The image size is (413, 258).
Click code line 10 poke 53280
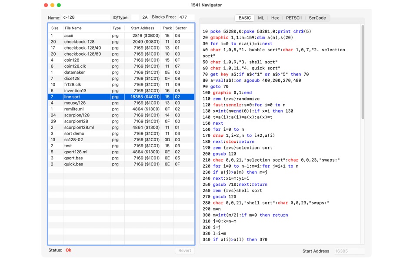tap(257, 31)
